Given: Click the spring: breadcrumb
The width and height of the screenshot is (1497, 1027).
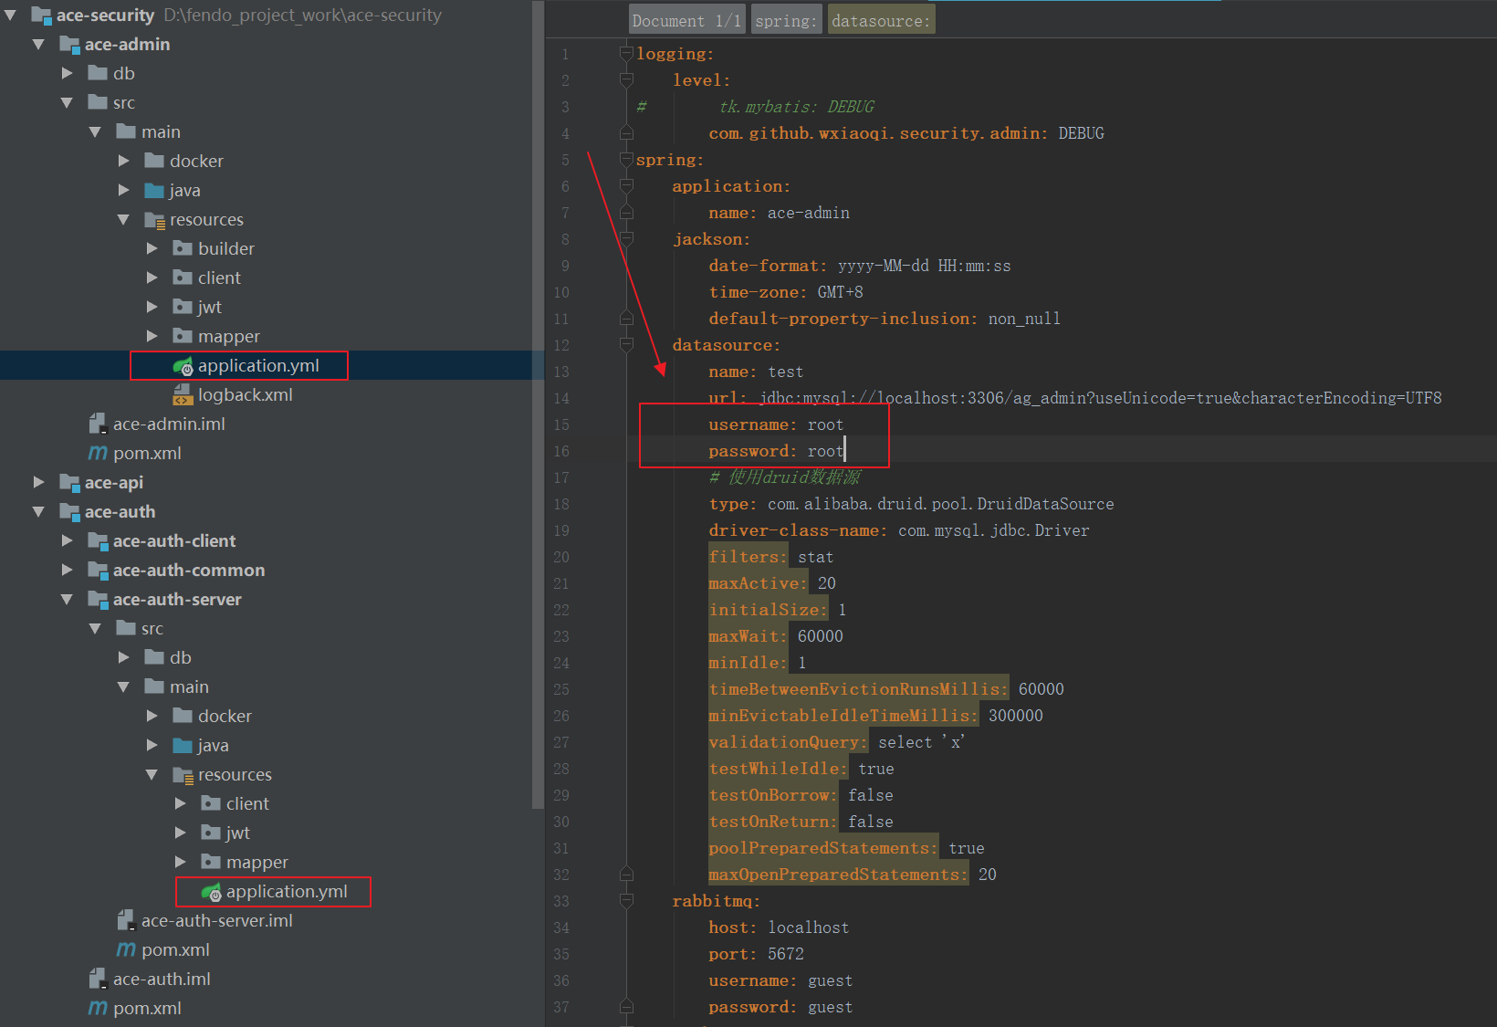Looking at the screenshot, I should point(786,20).
